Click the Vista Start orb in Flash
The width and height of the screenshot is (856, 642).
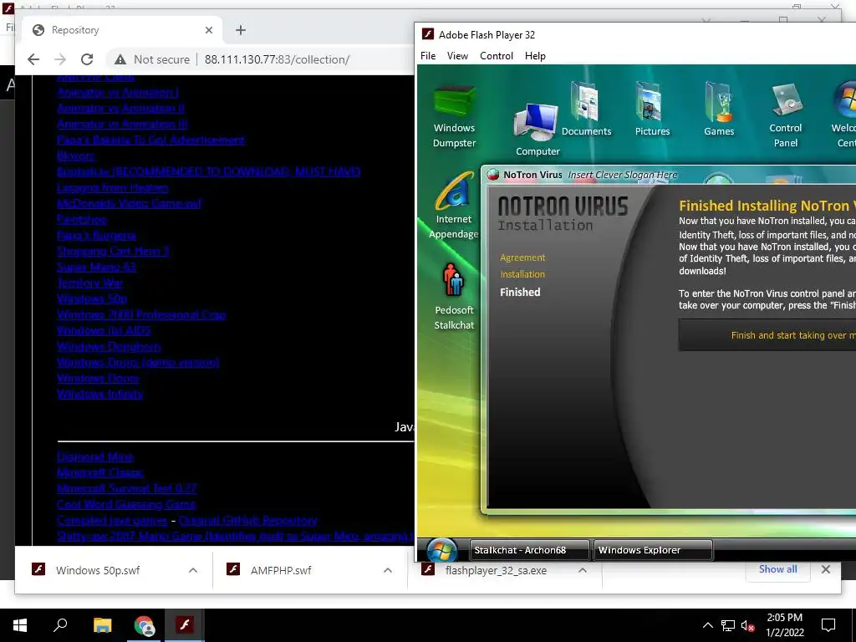441,549
